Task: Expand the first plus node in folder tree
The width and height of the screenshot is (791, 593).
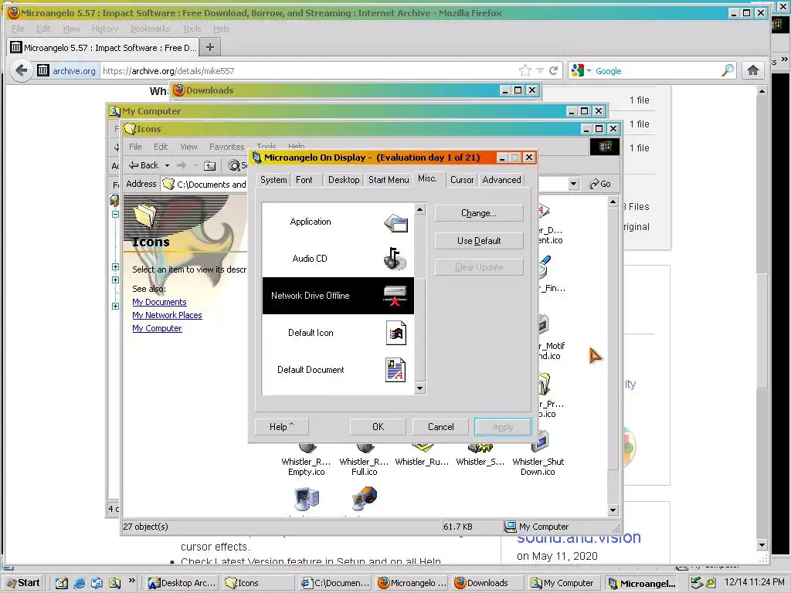Action: (x=116, y=266)
